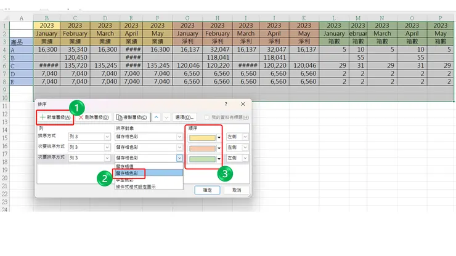Click the product E cell in column A

21,82
